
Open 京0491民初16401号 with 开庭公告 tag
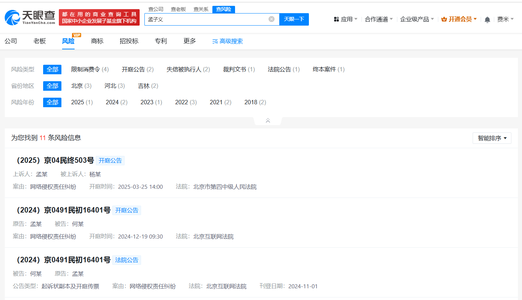click(x=62, y=210)
